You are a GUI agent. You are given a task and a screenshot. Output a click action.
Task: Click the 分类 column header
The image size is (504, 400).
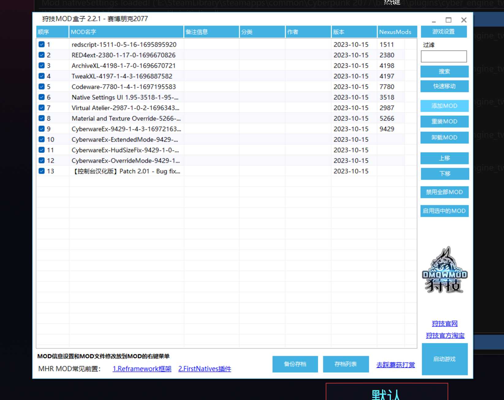tap(262, 32)
